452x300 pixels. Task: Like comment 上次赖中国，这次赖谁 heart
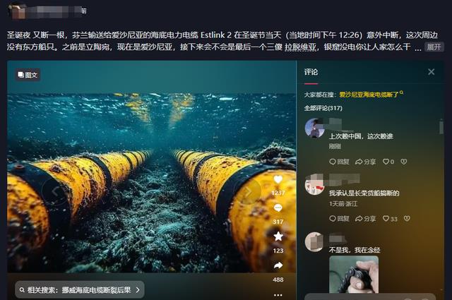click(x=388, y=162)
